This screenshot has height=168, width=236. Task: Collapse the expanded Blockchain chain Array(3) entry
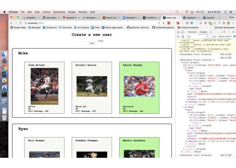(x=180, y=60)
